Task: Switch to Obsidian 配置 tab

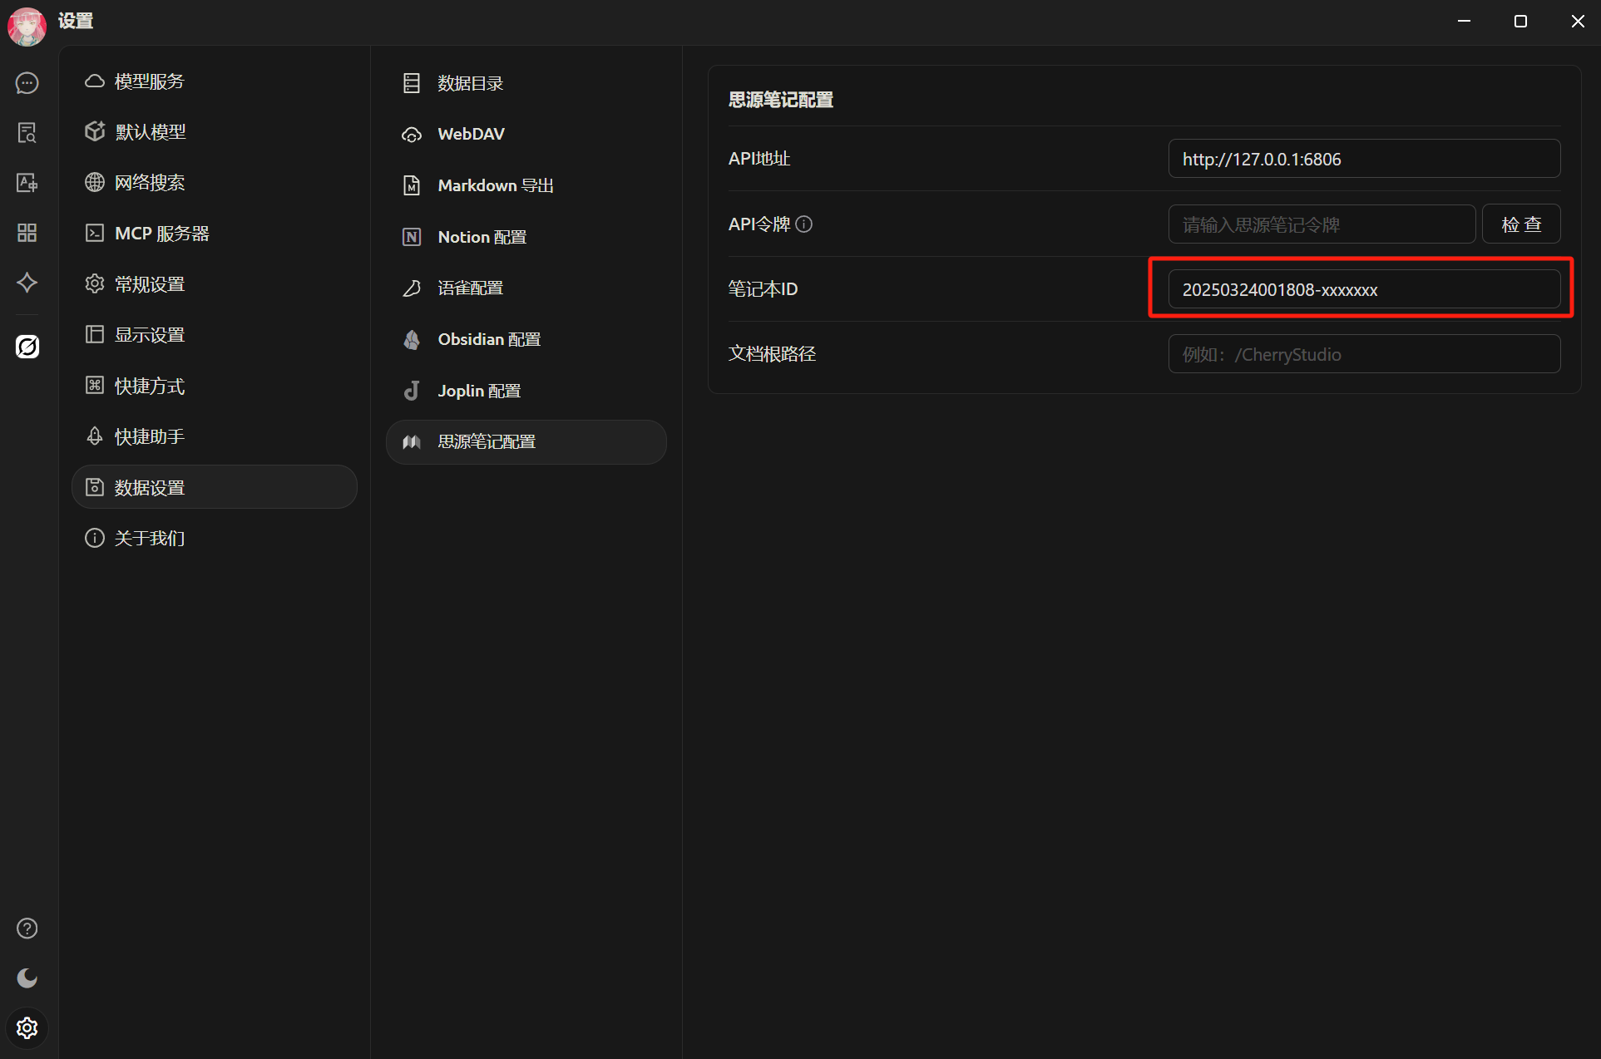Action: pos(489,339)
